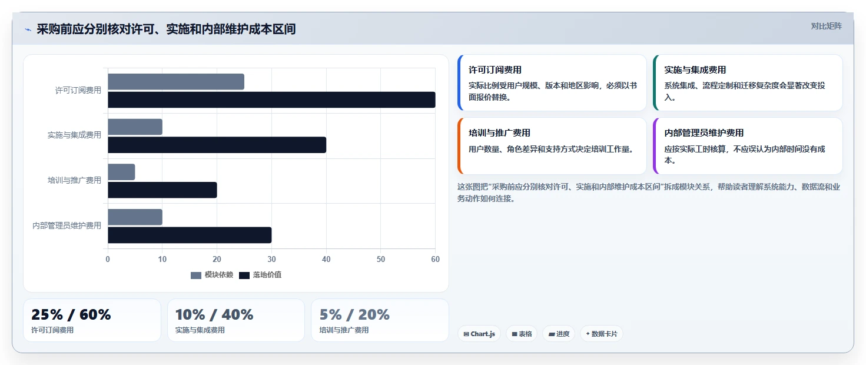866x365 pixels.
Task: Click the x-axis tick label 50
Action: pos(381,260)
